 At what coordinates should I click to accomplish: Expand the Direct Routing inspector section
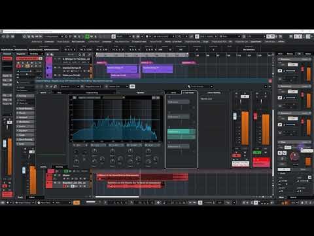26,140
